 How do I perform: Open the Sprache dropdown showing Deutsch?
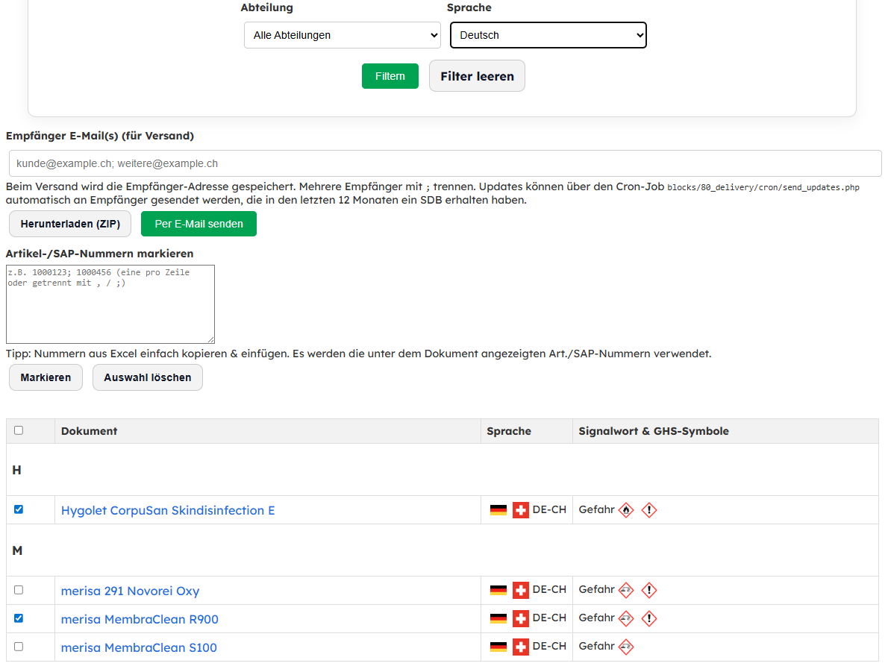pos(548,35)
